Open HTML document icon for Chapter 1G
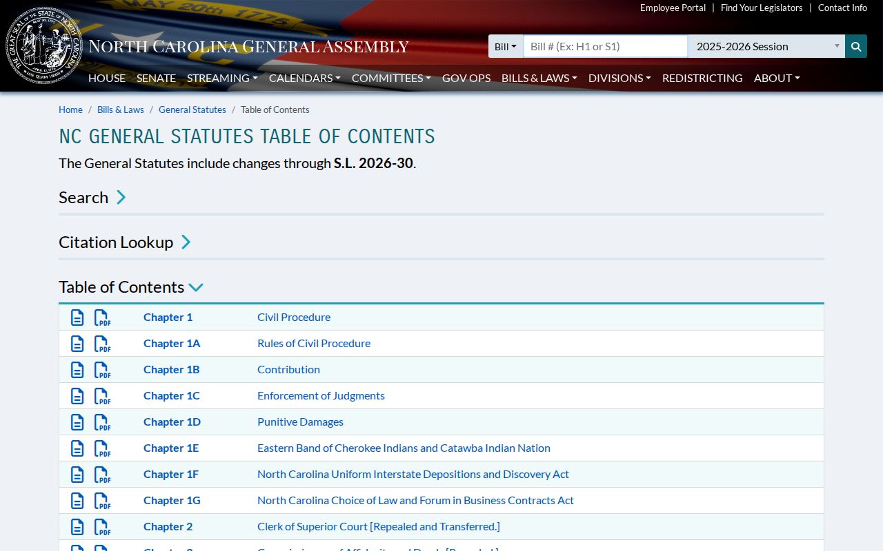This screenshot has height=551, width=883. point(78,501)
